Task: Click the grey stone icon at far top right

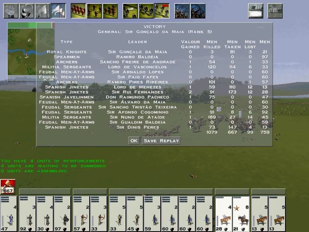Action: coord(275,11)
